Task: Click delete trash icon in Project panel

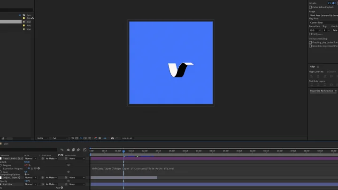Action: coord(3,138)
